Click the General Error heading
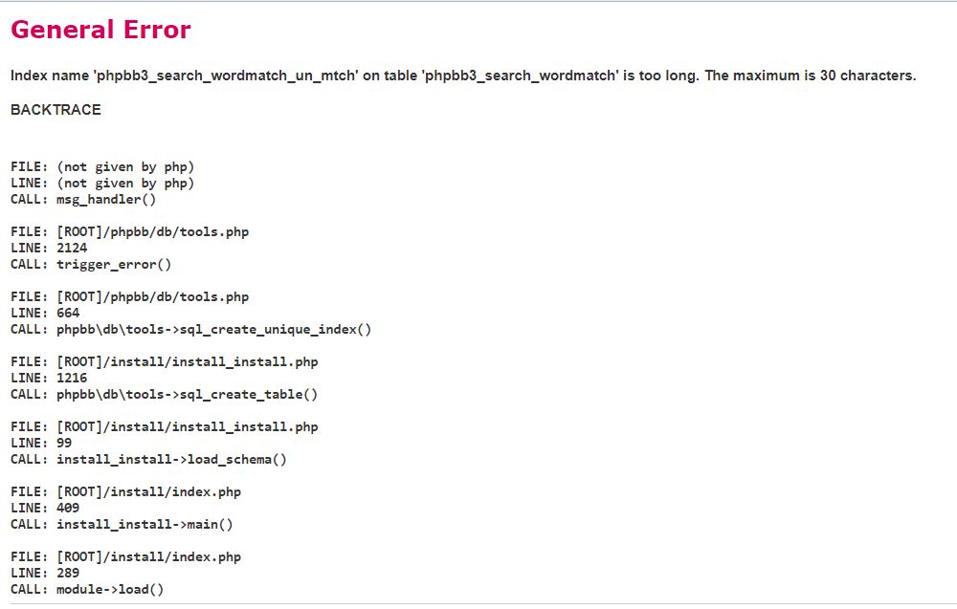 point(100,30)
